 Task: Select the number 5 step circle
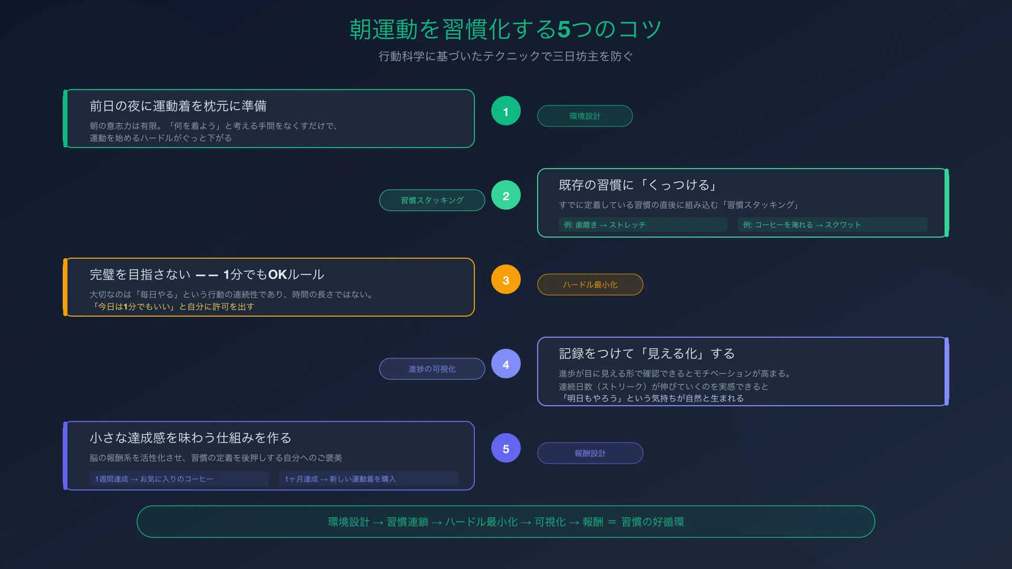point(505,448)
